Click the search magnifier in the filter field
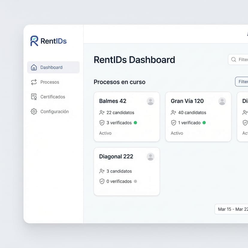 [x=234, y=60]
